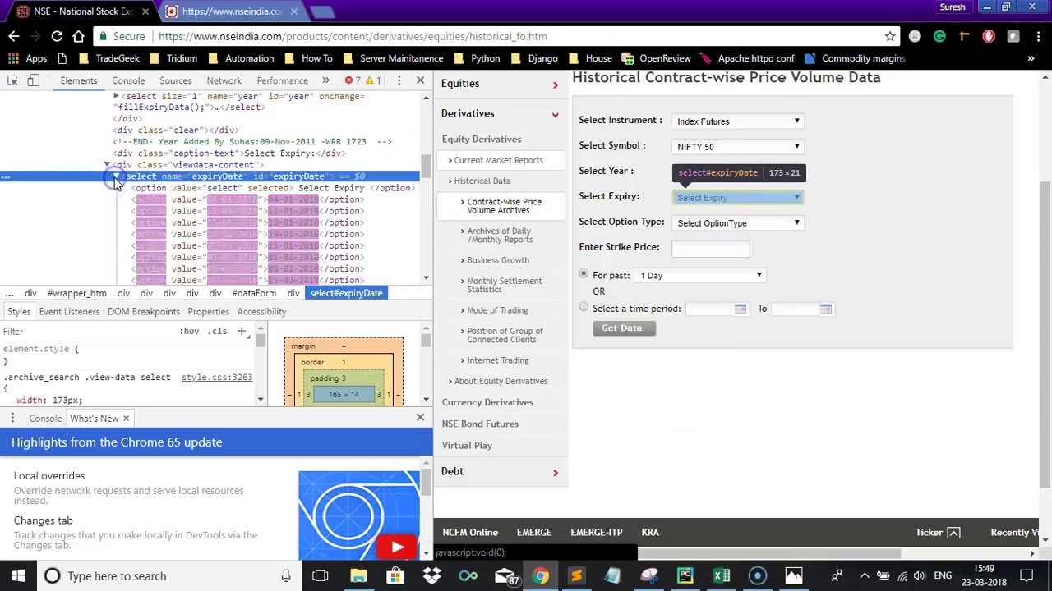The width and height of the screenshot is (1052, 591).
Task: Open the drawer's three-dot menu
Action: click(12, 419)
